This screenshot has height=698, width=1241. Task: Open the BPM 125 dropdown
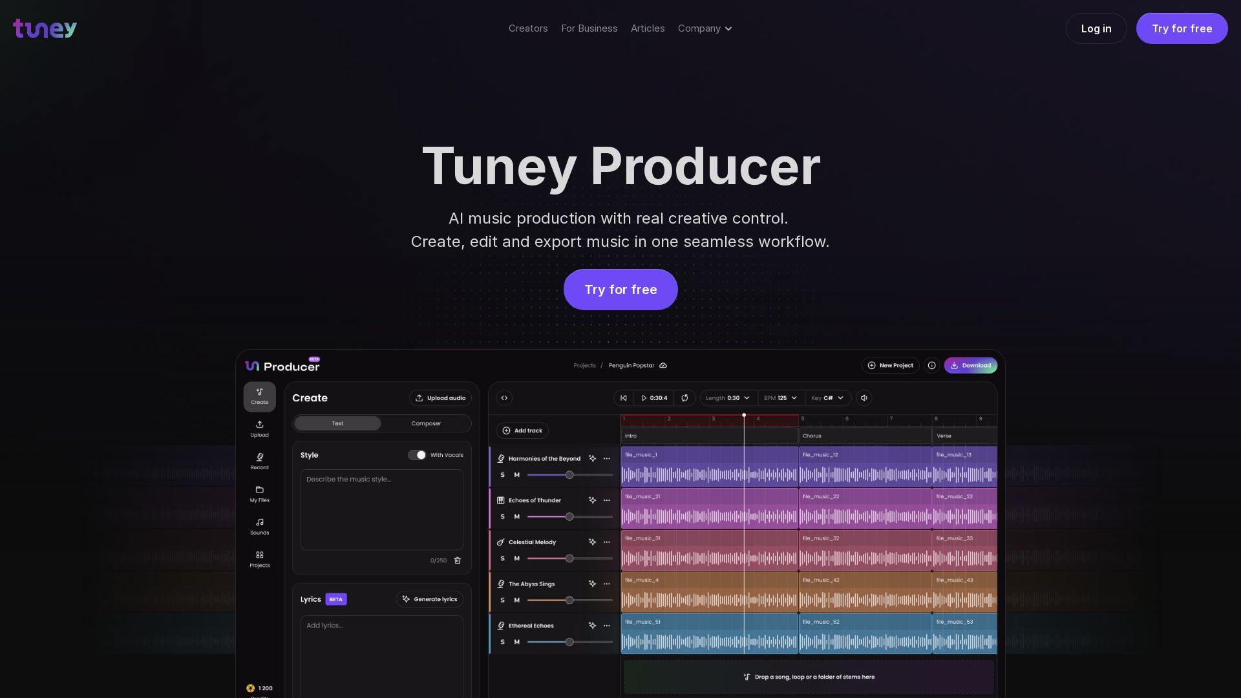click(x=781, y=398)
